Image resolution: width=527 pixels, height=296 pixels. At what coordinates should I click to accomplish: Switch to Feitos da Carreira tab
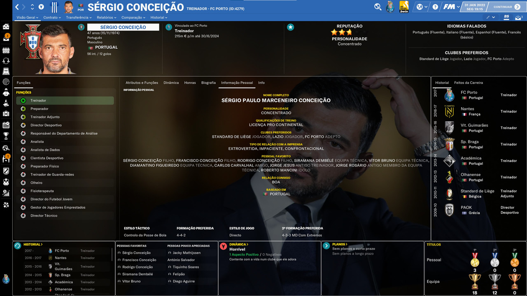pyautogui.click(x=469, y=83)
